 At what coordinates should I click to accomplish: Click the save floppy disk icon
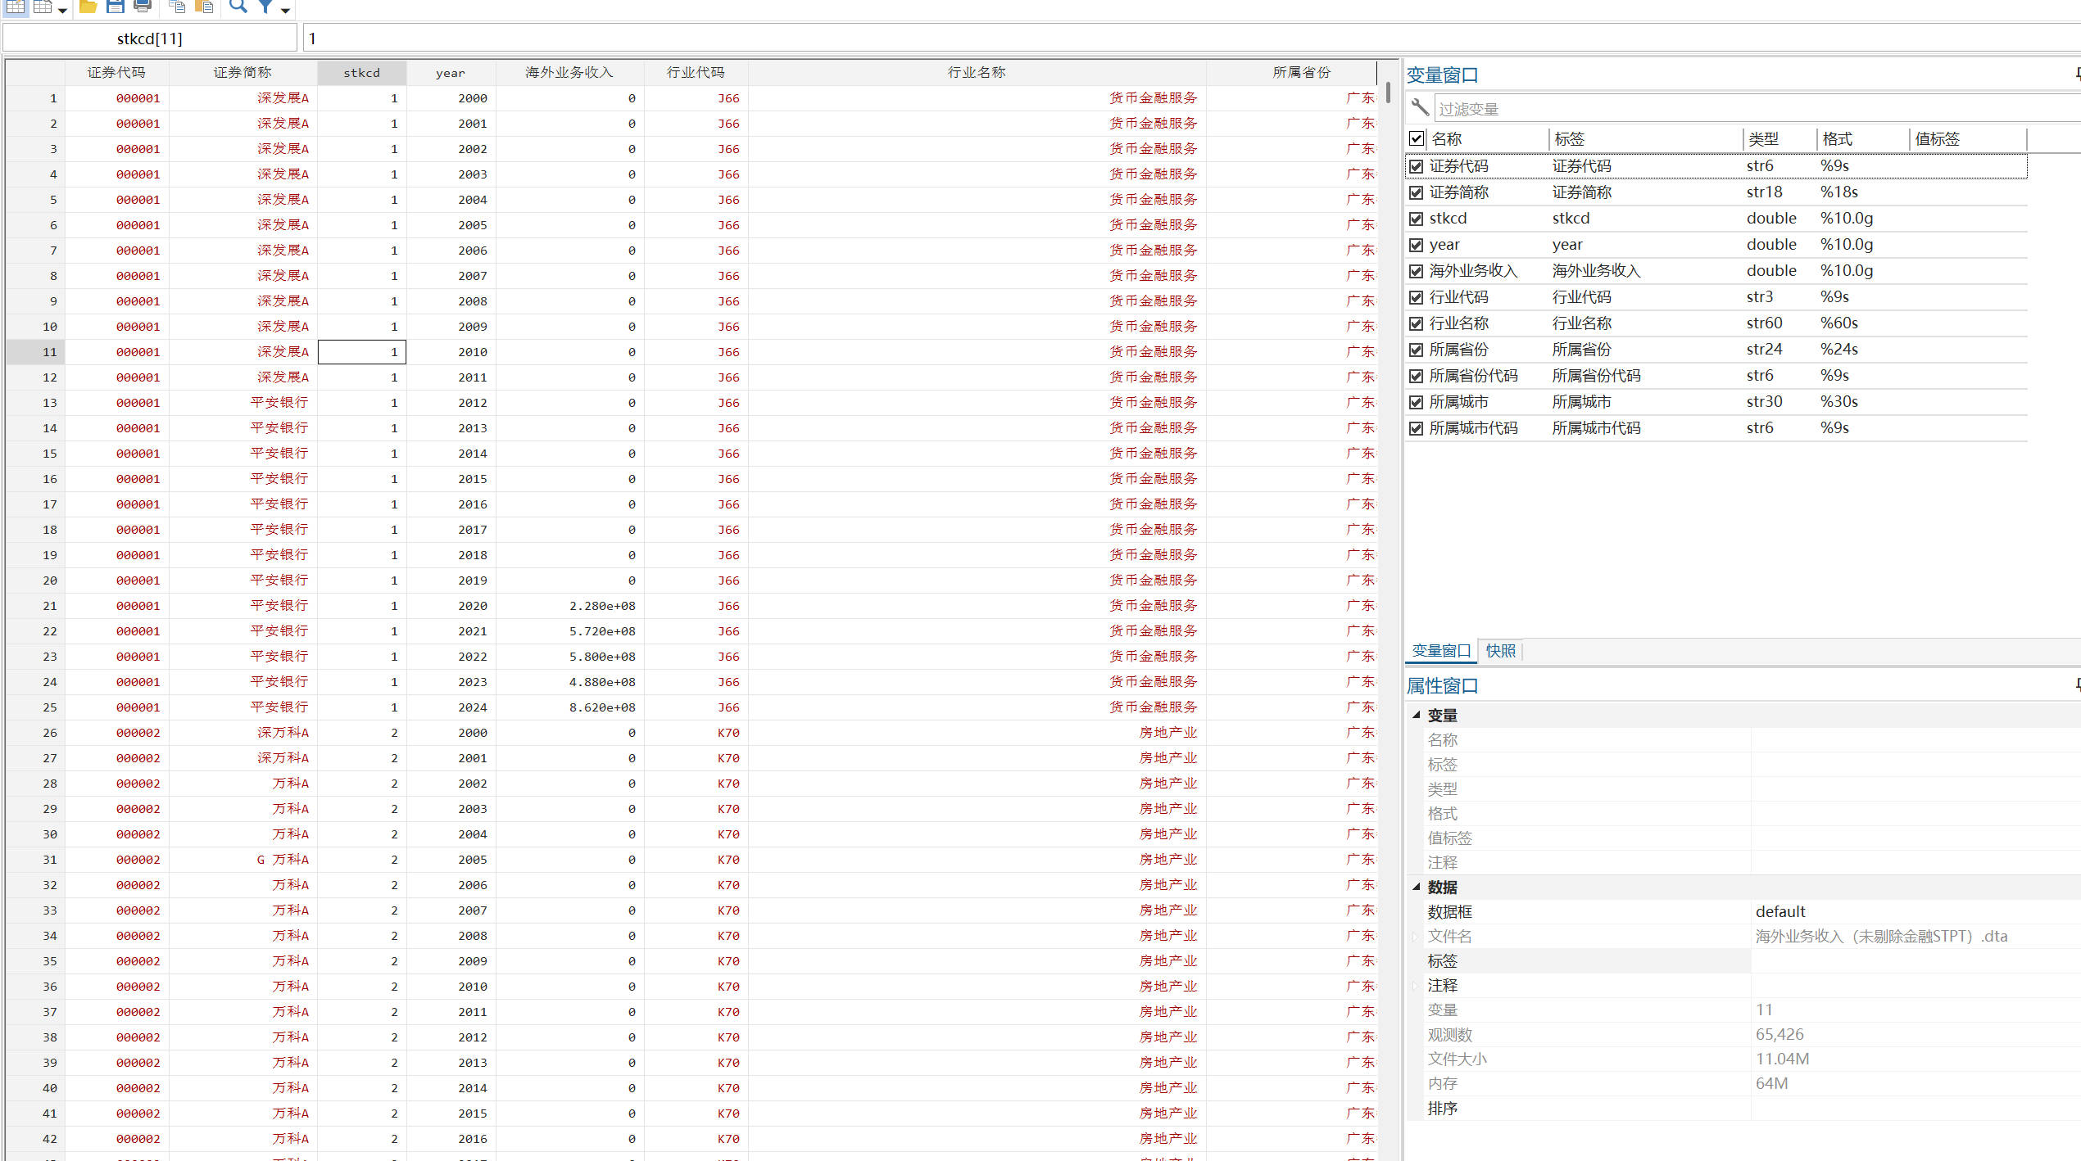(116, 7)
